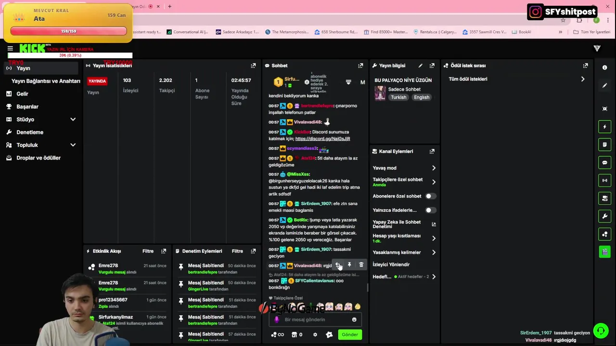Viewport: 616px width, 346px height.
Task: Pin Vivalavadi48's hovered chat message
Action: click(349, 265)
